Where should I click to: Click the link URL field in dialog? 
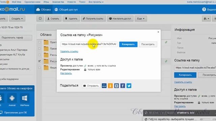[x=89, y=44]
